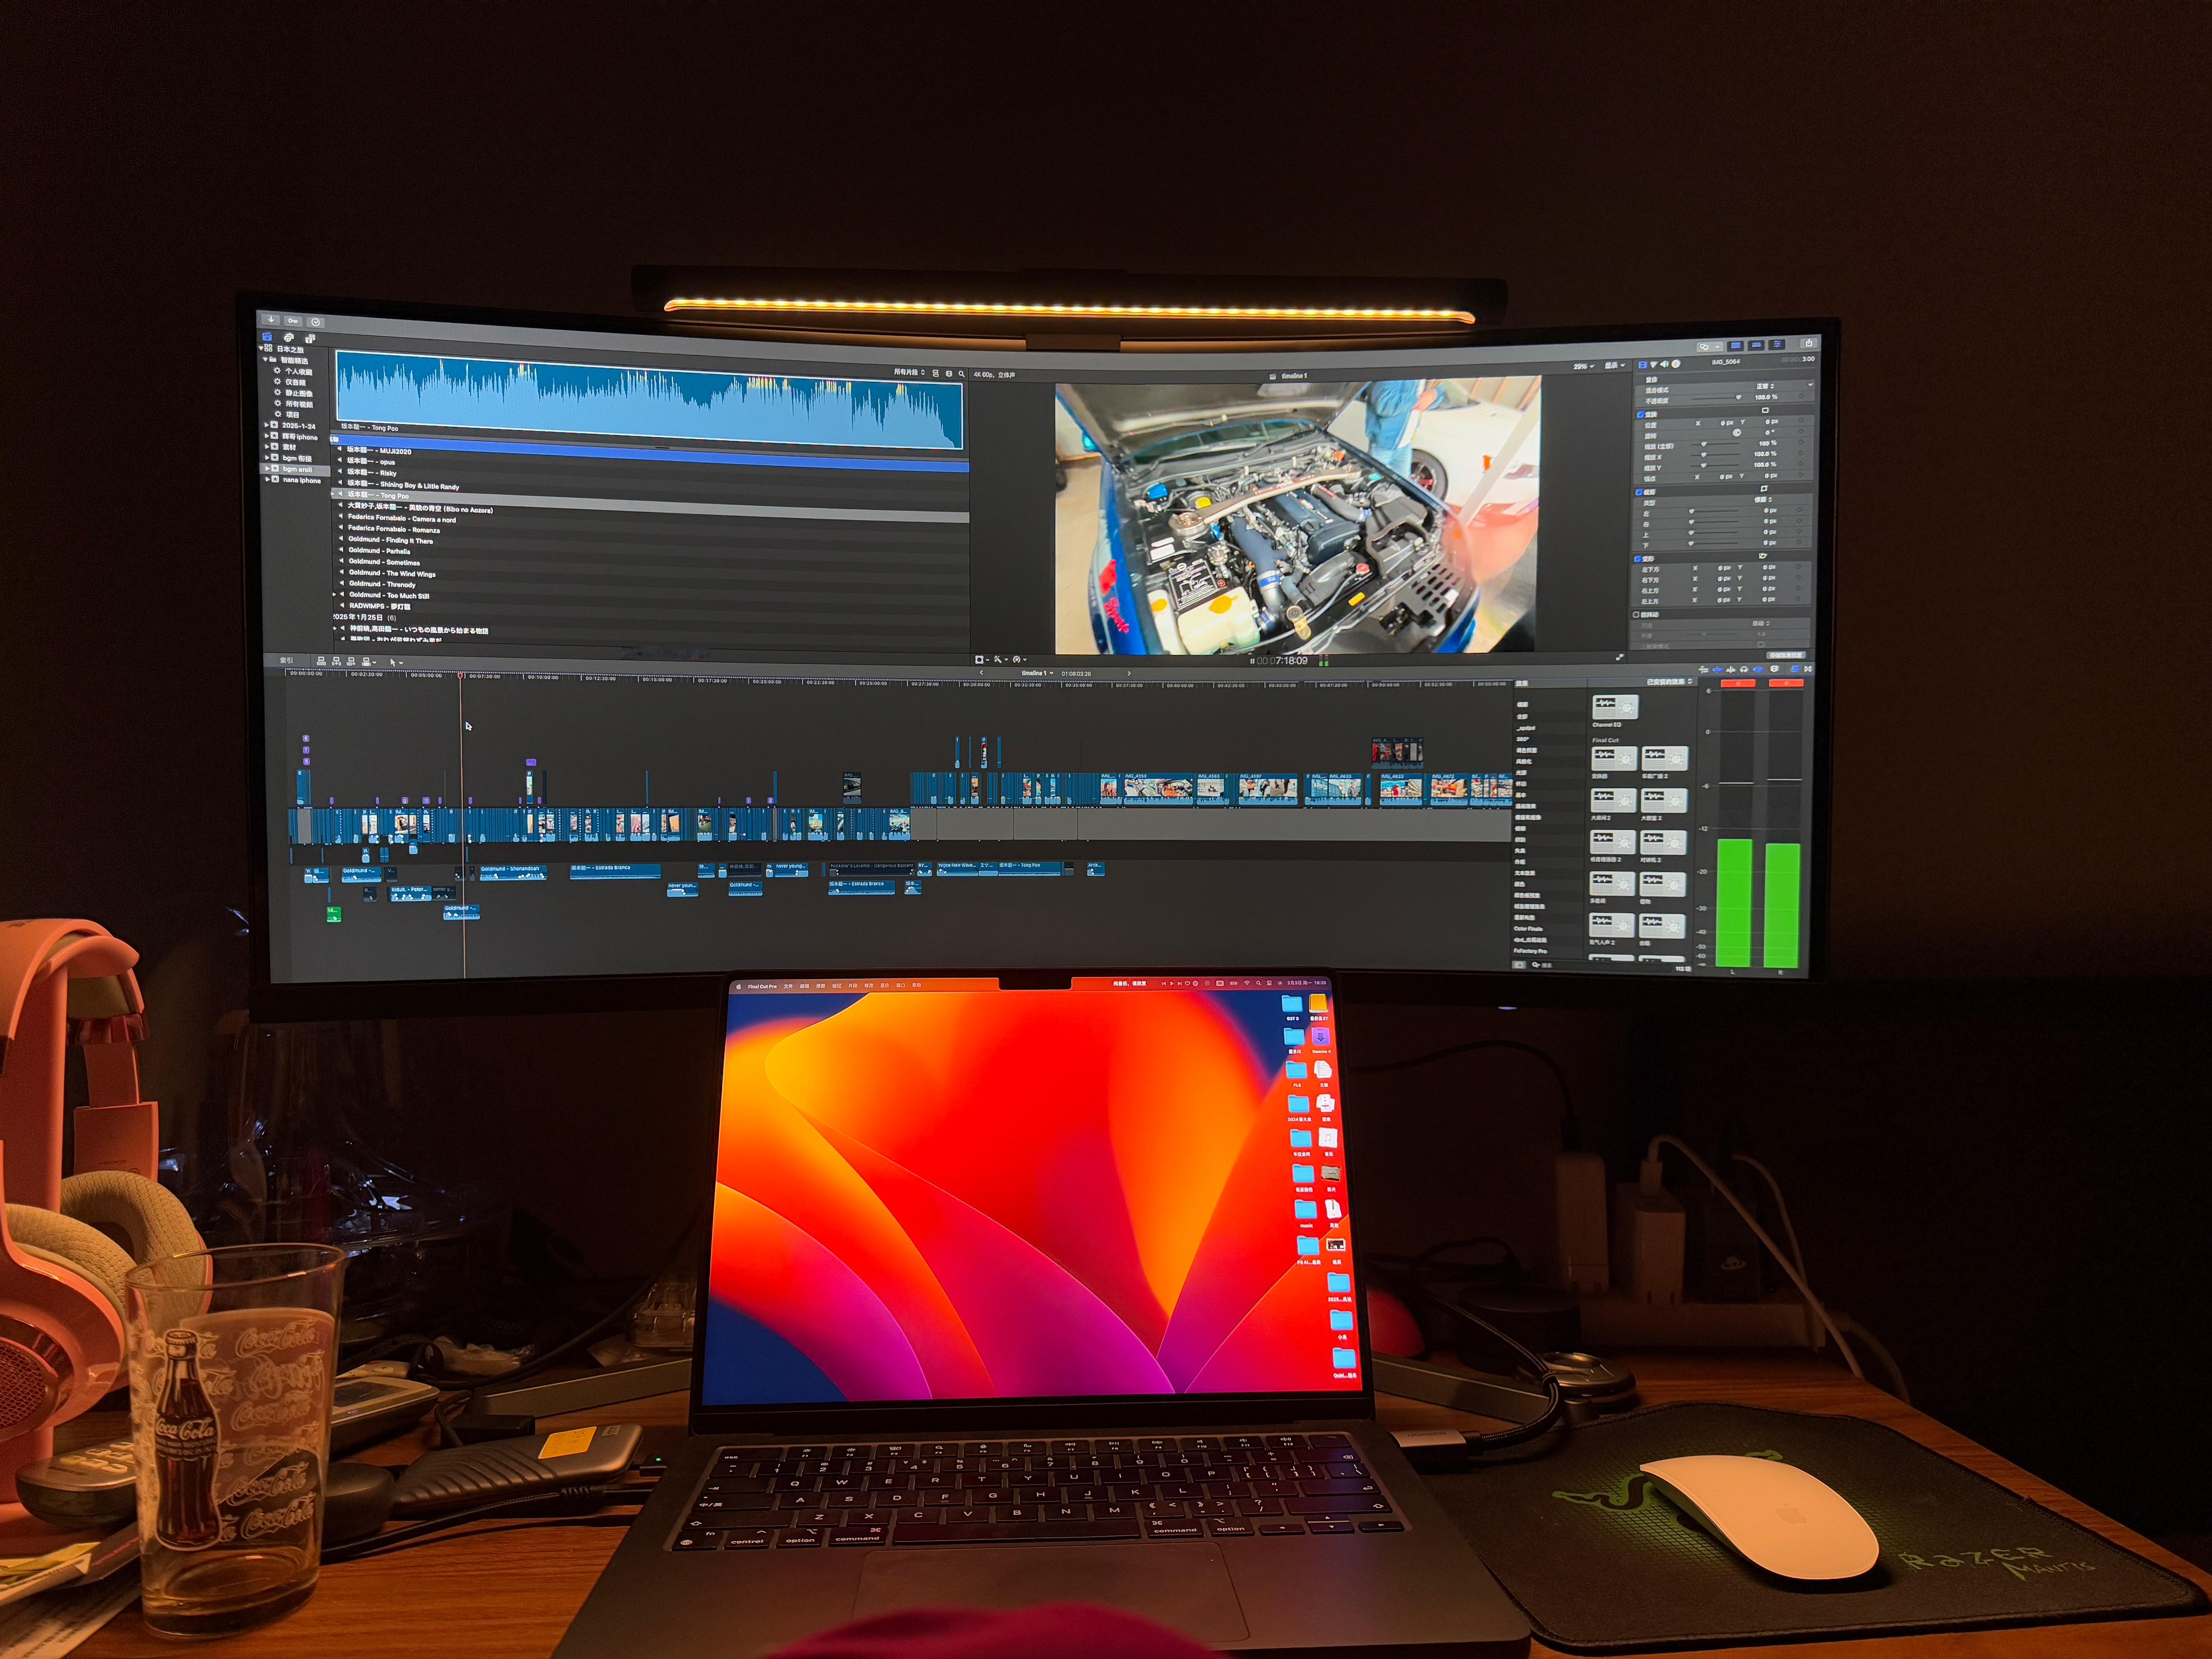Screen dimensions: 2212x1659
Task: Select the 个人收藏 smart collection
Action: (x=298, y=371)
